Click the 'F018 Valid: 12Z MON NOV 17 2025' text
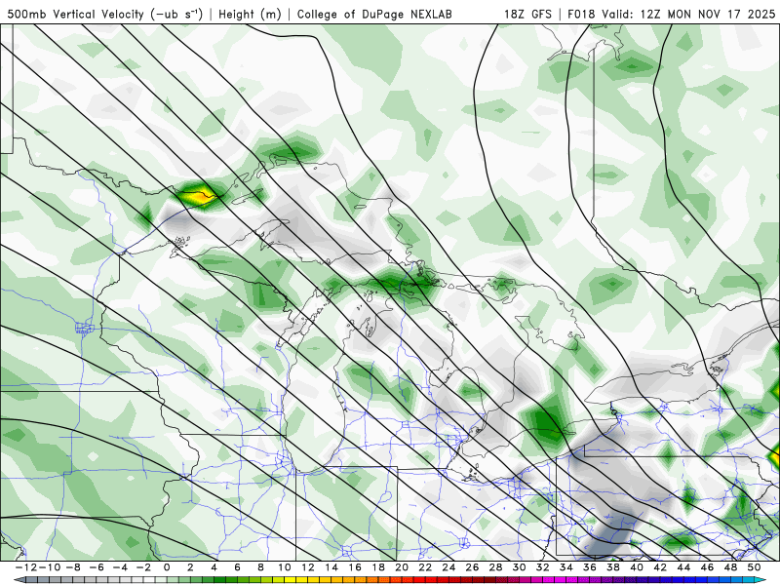 click(x=672, y=14)
